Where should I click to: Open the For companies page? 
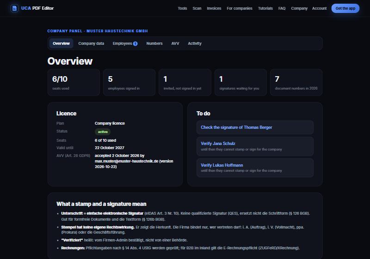(x=239, y=8)
